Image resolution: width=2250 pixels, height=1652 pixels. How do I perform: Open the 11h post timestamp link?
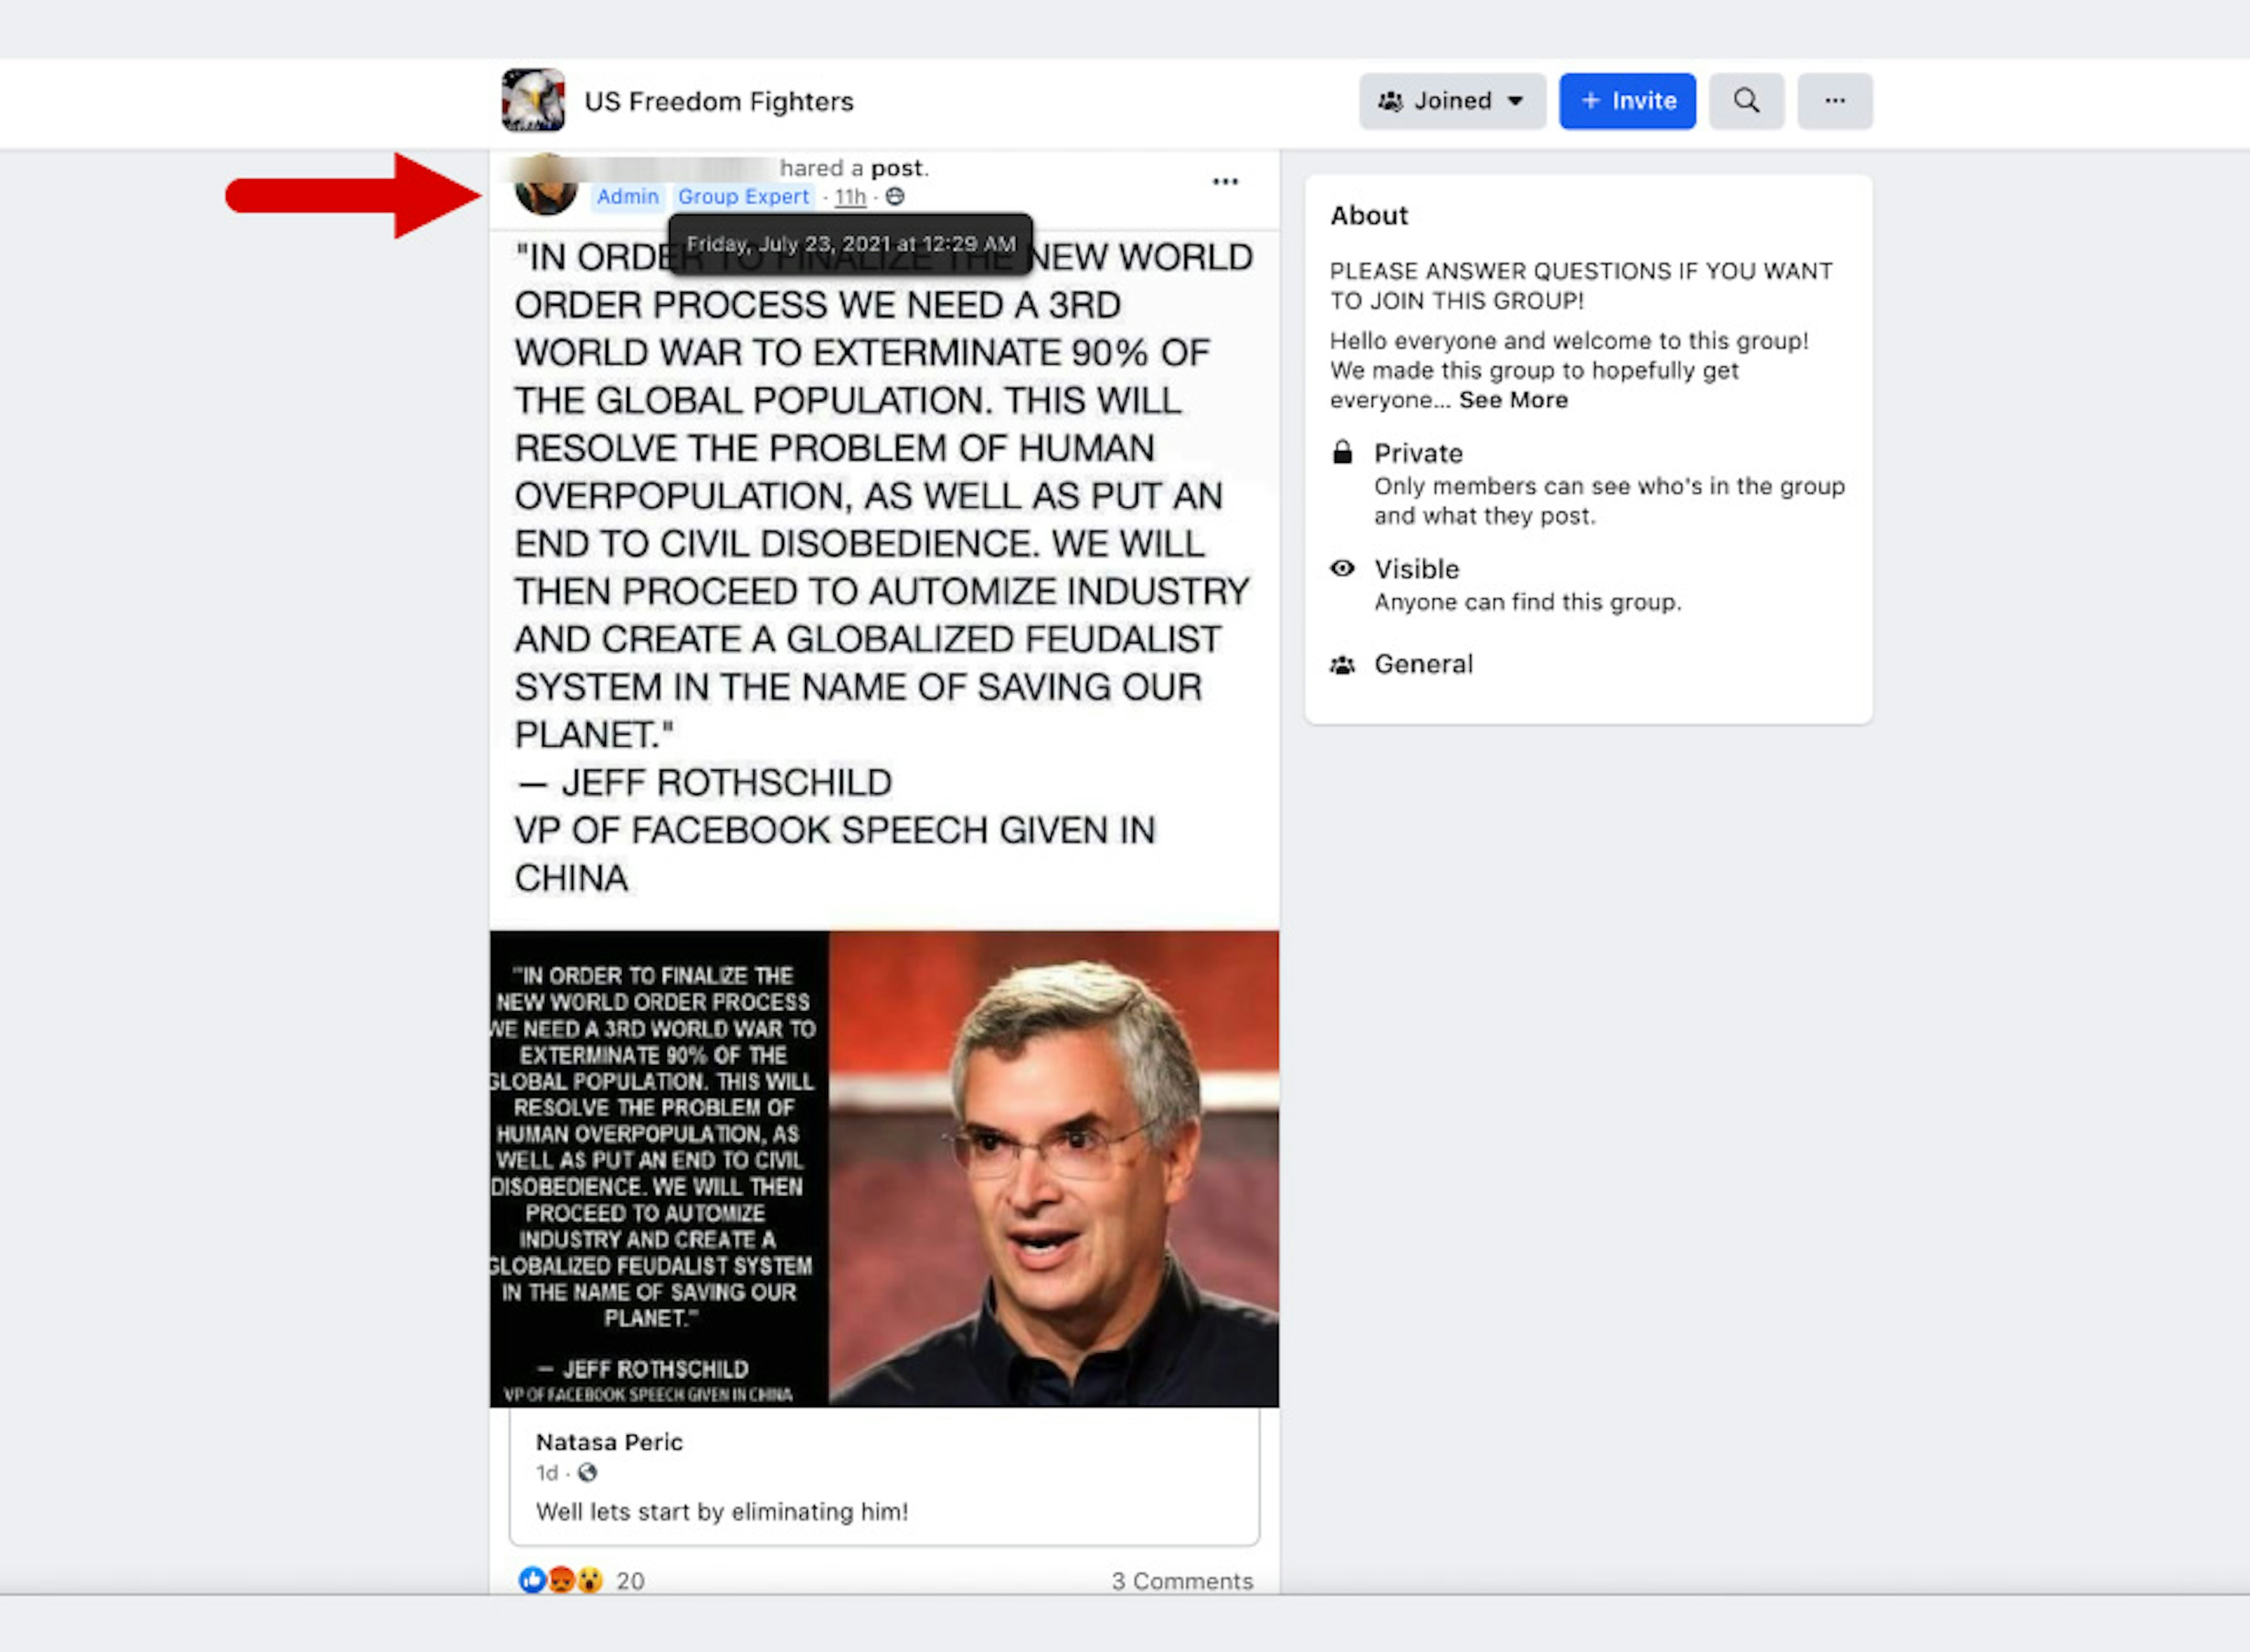click(x=850, y=197)
